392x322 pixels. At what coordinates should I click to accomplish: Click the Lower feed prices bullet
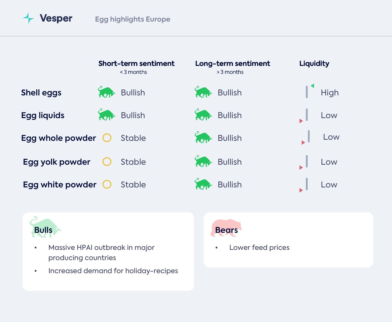pos(259,248)
